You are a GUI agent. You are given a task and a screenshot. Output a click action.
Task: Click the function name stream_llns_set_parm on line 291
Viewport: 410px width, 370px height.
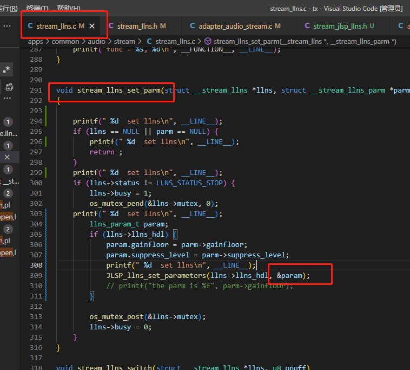pos(118,90)
